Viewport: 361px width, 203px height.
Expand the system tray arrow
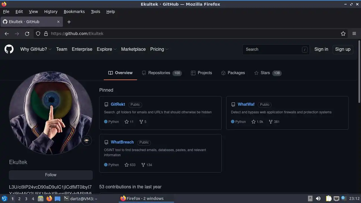310,198
